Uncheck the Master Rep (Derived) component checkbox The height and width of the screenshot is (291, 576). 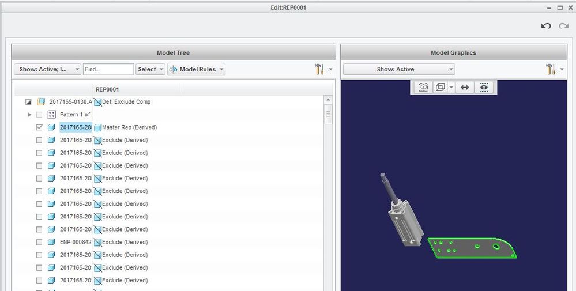click(x=39, y=127)
